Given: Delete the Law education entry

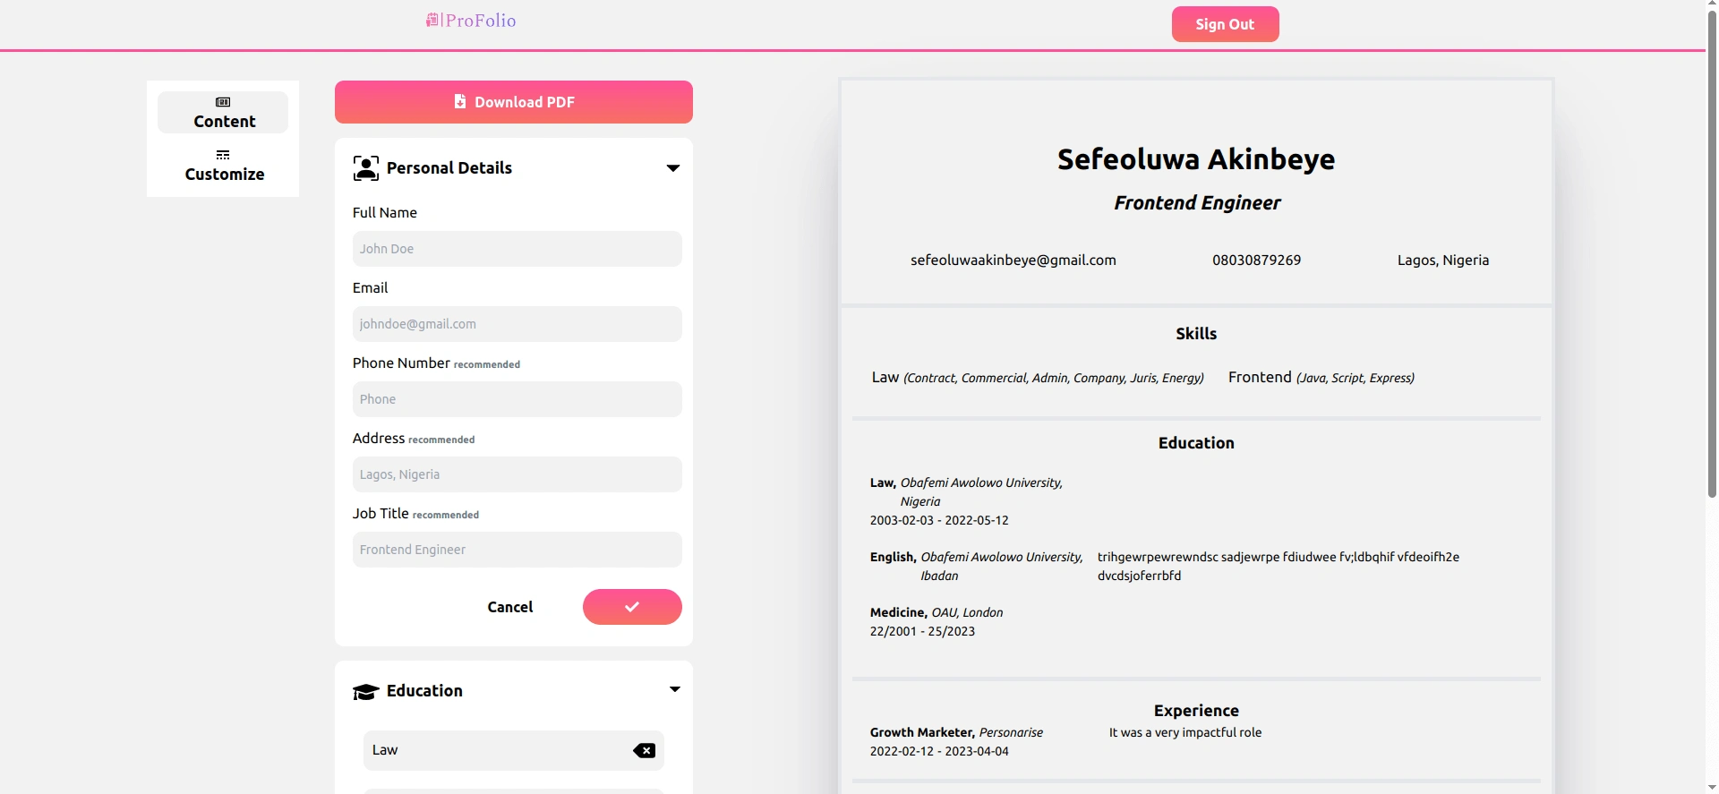Looking at the screenshot, I should click(x=644, y=751).
